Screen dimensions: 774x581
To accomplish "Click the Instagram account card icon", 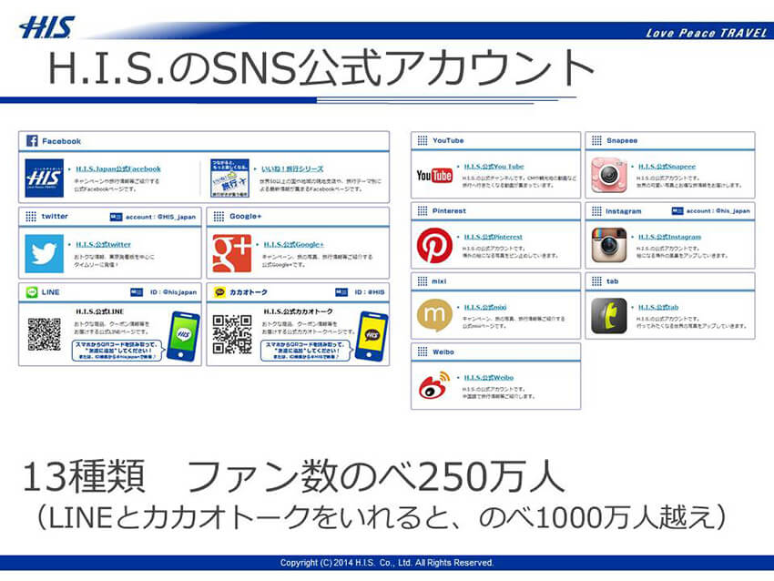I will (677, 210).
